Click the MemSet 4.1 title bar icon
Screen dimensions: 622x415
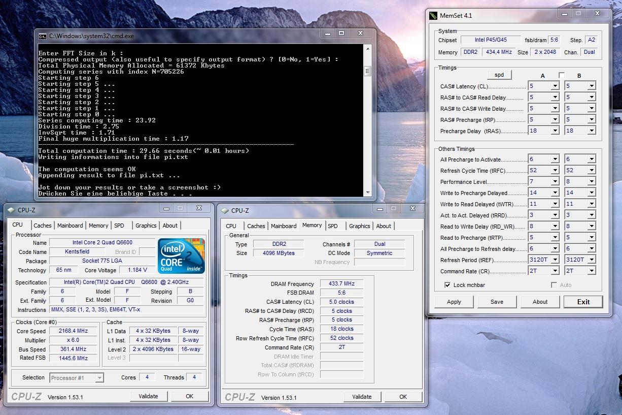click(433, 15)
